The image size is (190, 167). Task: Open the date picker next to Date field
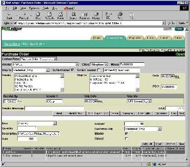coord(177,76)
